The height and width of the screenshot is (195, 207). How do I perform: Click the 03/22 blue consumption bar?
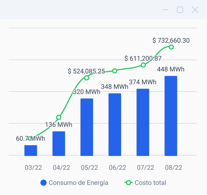31,151
